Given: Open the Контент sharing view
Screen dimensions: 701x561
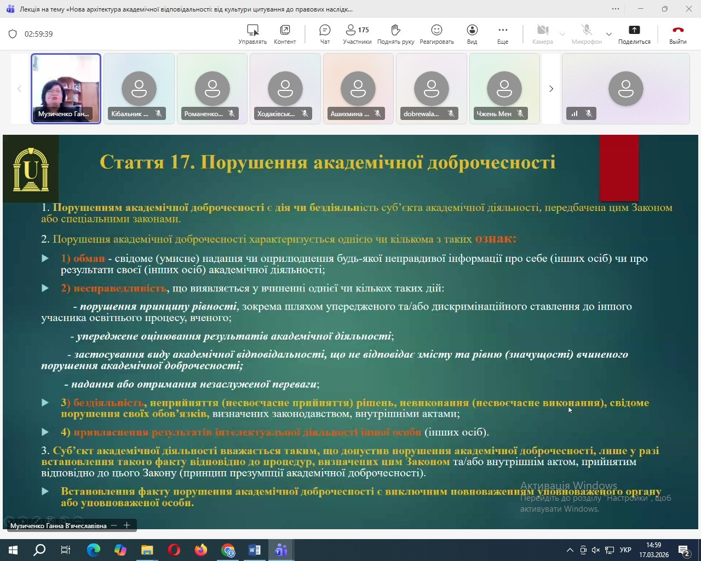Looking at the screenshot, I should [x=285, y=34].
